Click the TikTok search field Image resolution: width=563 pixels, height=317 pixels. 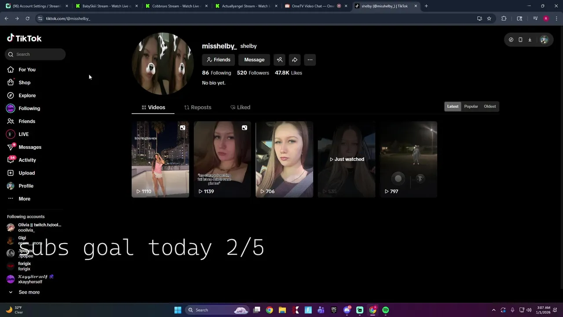click(x=35, y=54)
